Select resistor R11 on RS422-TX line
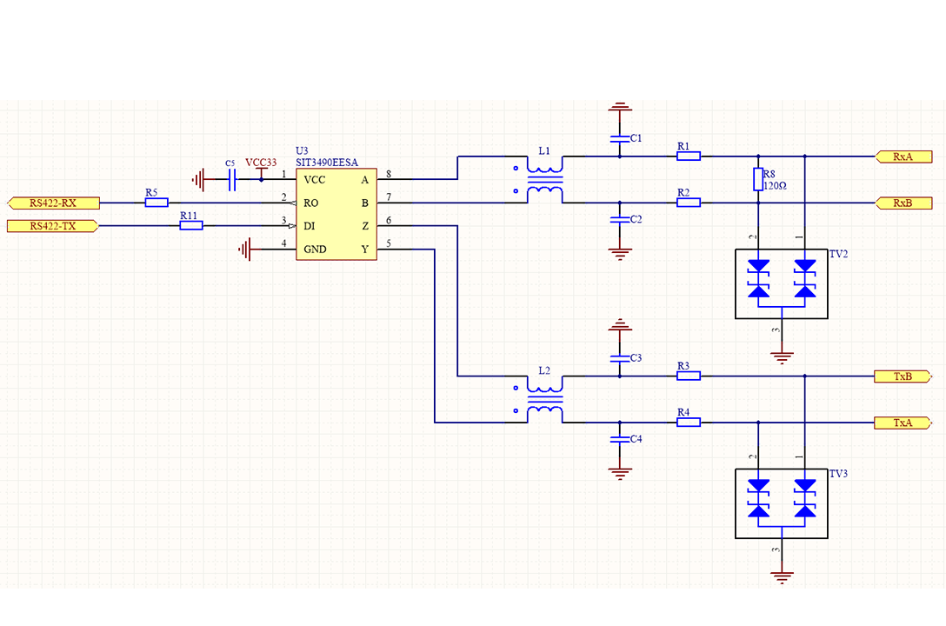The image size is (946, 626). click(190, 224)
